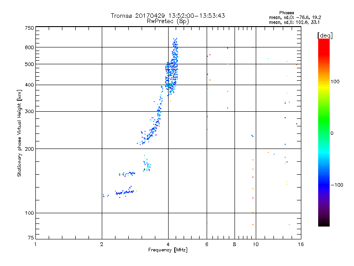Click the "mean, sd,X: 102.8, 33.1" text
Image resolution: width=354 pixels, height=266 pixels.
click(294, 23)
